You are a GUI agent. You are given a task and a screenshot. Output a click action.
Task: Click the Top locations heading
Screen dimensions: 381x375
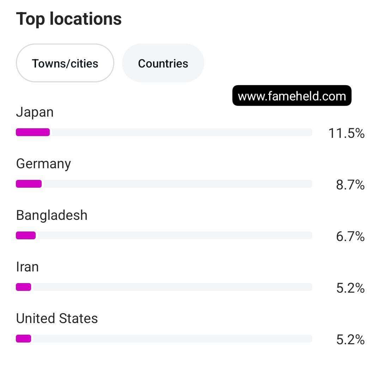coord(69,19)
